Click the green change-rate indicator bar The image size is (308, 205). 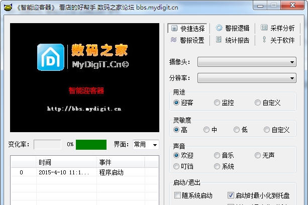91,145
